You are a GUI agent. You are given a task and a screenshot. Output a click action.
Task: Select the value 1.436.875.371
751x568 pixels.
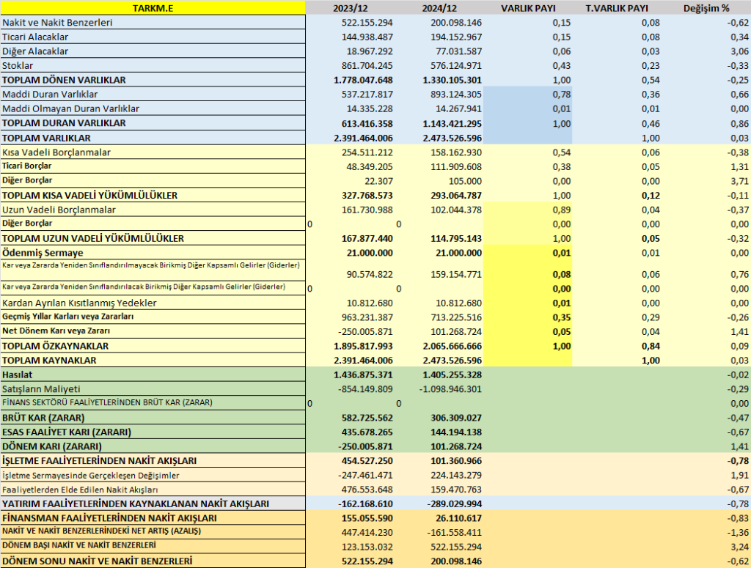tap(363, 375)
